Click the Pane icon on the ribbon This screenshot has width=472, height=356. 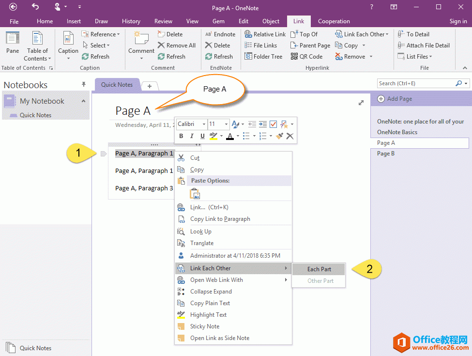point(12,44)
